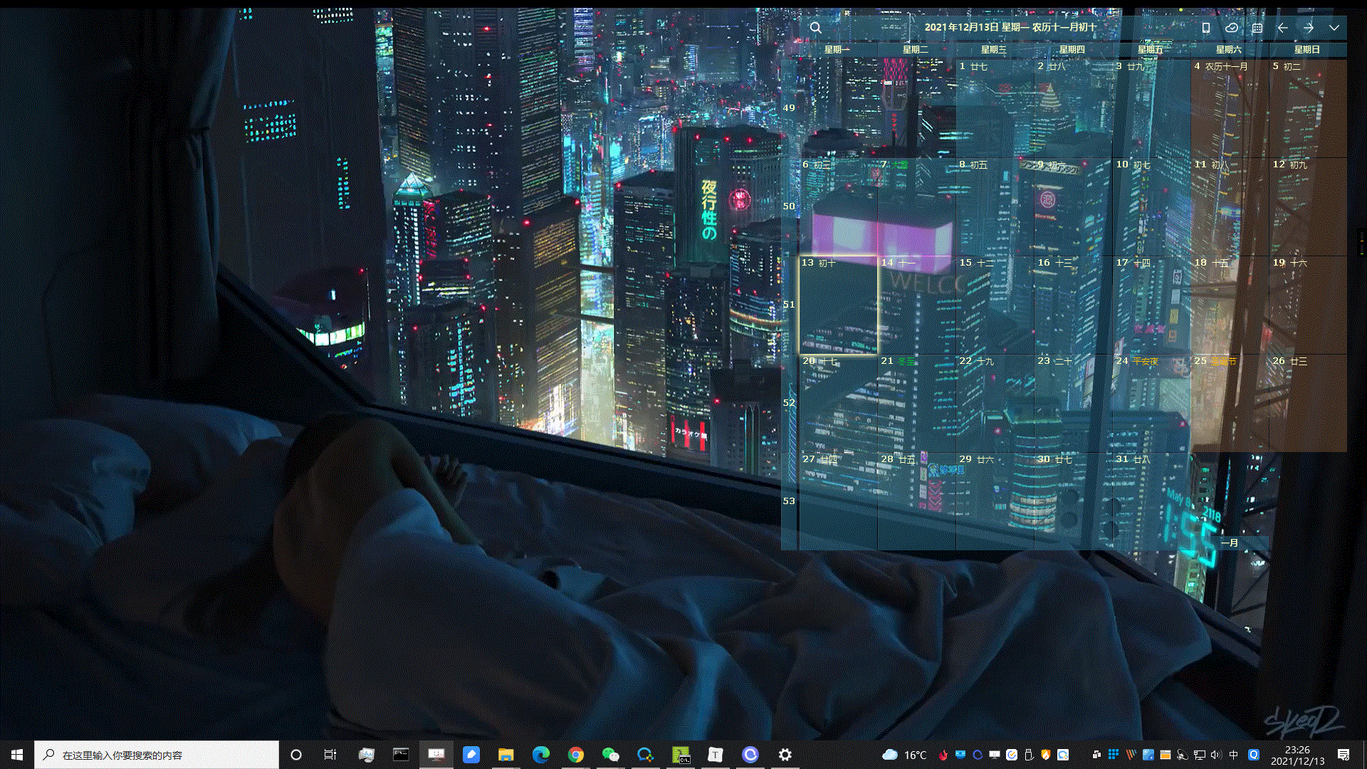Open WeChat from the taskbar

point(610,755)
